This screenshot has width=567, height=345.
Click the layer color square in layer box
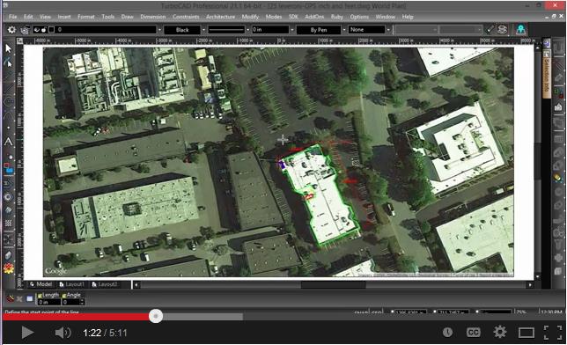click(x=51, y=30)
